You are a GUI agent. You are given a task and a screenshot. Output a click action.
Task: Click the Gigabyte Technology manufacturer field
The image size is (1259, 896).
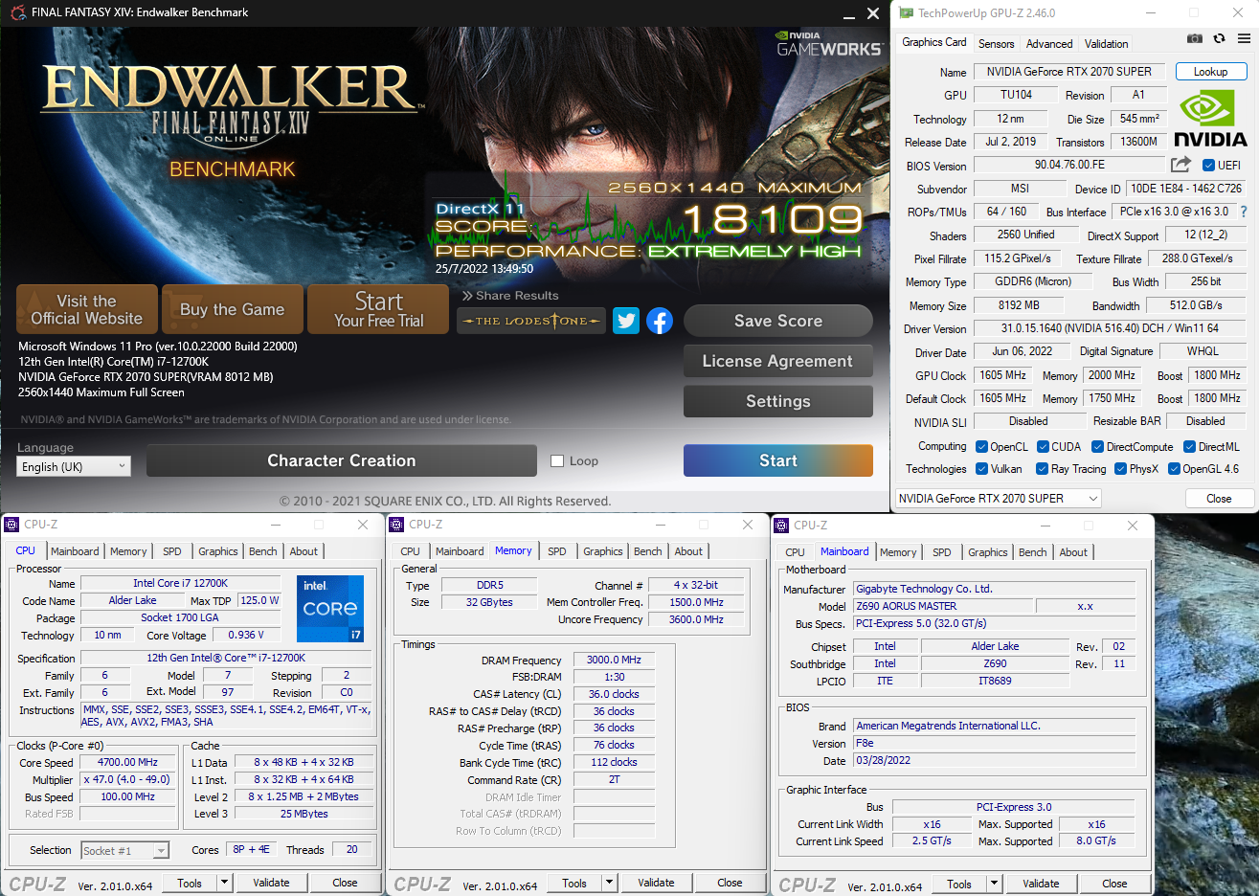click(x=995, y=589)
